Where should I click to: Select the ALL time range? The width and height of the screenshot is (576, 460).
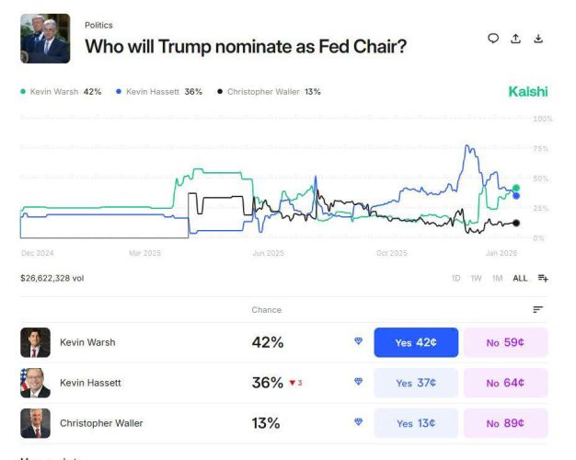pyautogui.click(x=520, y=278)
